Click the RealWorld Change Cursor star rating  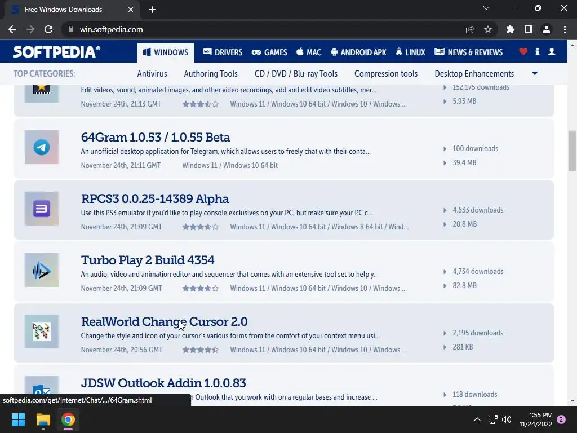pos(201,350)
